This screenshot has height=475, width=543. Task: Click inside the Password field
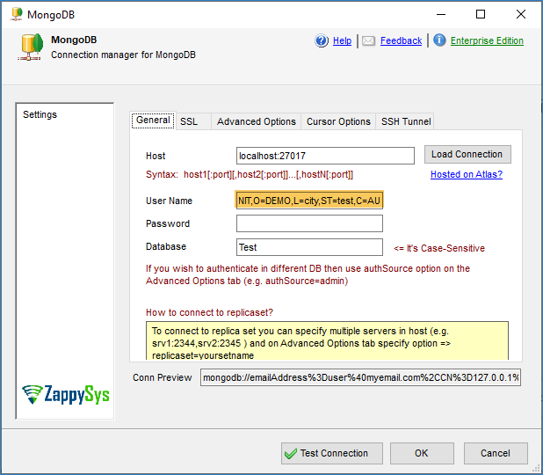(x=309, y=223)
